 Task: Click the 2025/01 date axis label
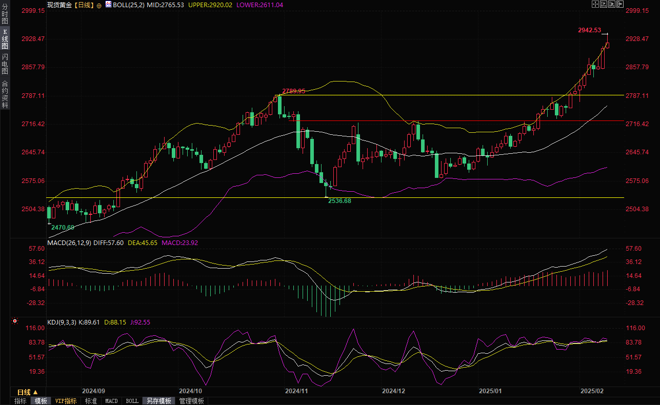pyautogui.click(x=490, y=391)
